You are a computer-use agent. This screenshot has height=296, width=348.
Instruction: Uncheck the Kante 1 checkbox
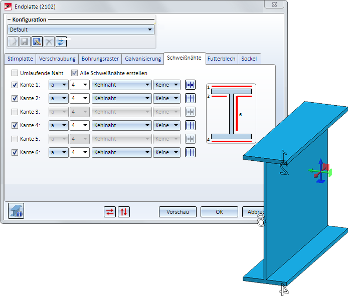coord(15,85)
